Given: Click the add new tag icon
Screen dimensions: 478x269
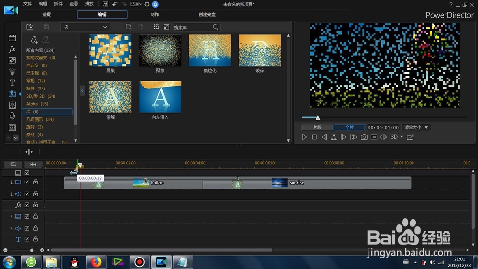Looking at the screenshot, I should point(34,40).
